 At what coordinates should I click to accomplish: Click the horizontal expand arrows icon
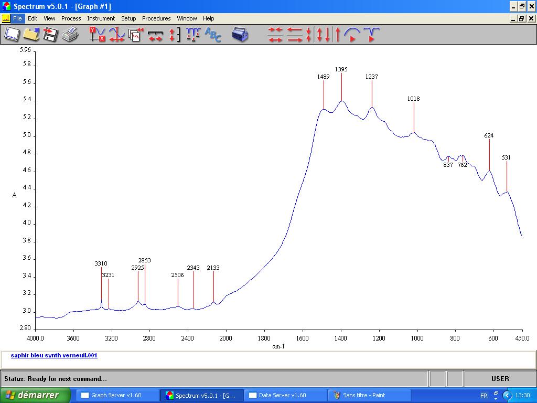click(155, 35)
